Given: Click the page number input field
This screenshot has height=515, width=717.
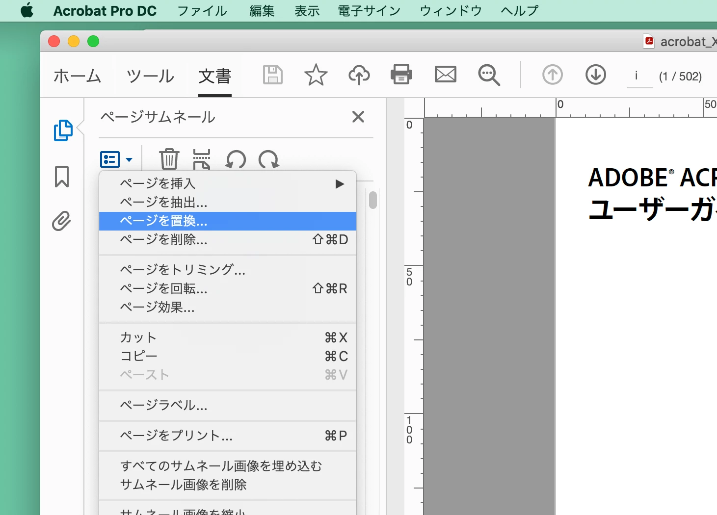Looking at the screenshot, I should (x=640, y=76).
